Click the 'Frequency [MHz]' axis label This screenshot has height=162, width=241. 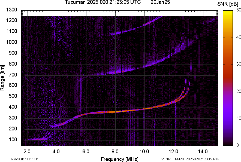click(x=120, y=159)
